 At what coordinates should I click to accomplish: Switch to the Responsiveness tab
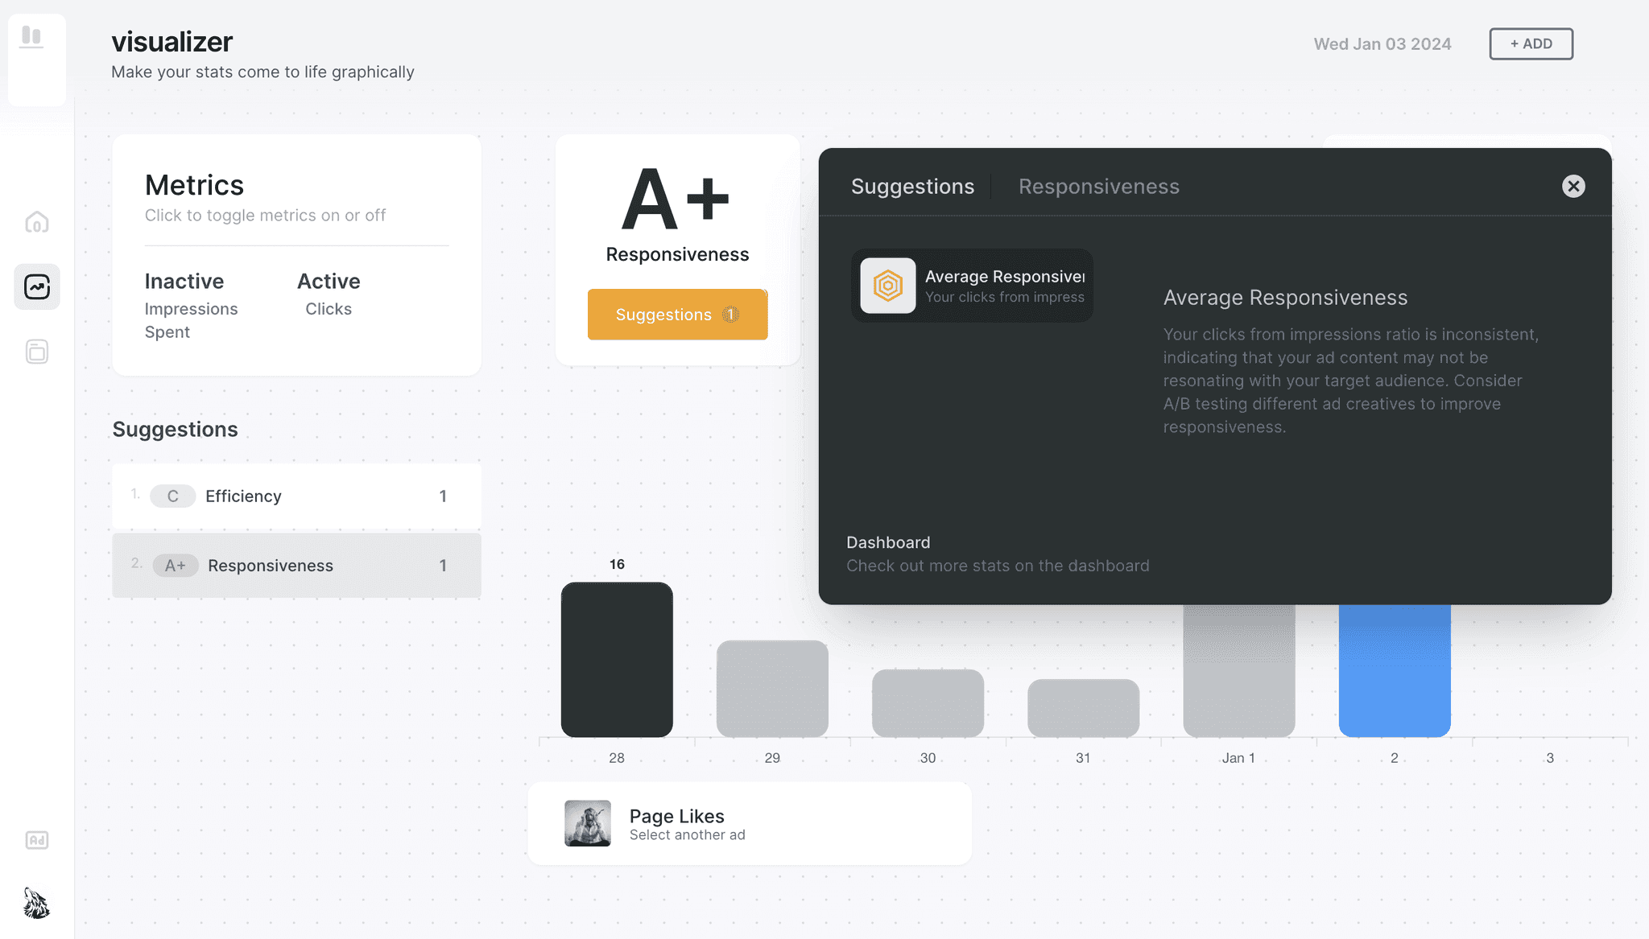(x=1098, y=187)
